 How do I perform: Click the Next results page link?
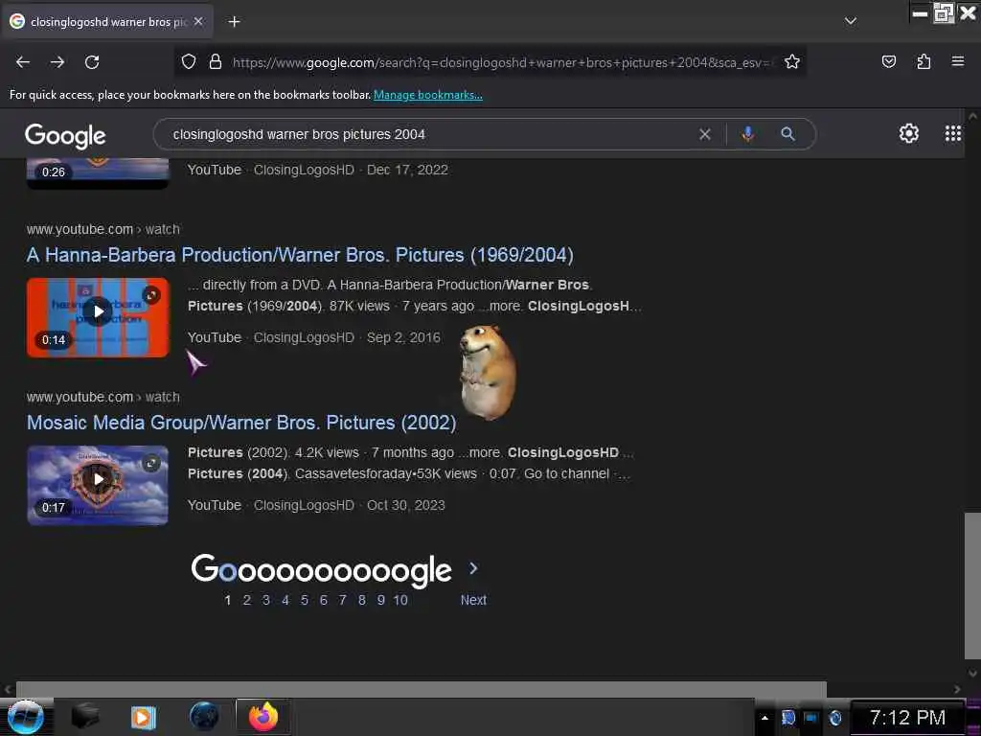tap(473, 600)
